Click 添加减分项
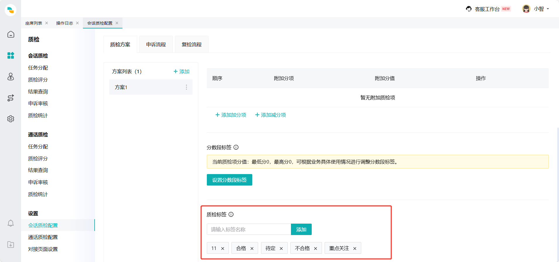 (270, 115)
